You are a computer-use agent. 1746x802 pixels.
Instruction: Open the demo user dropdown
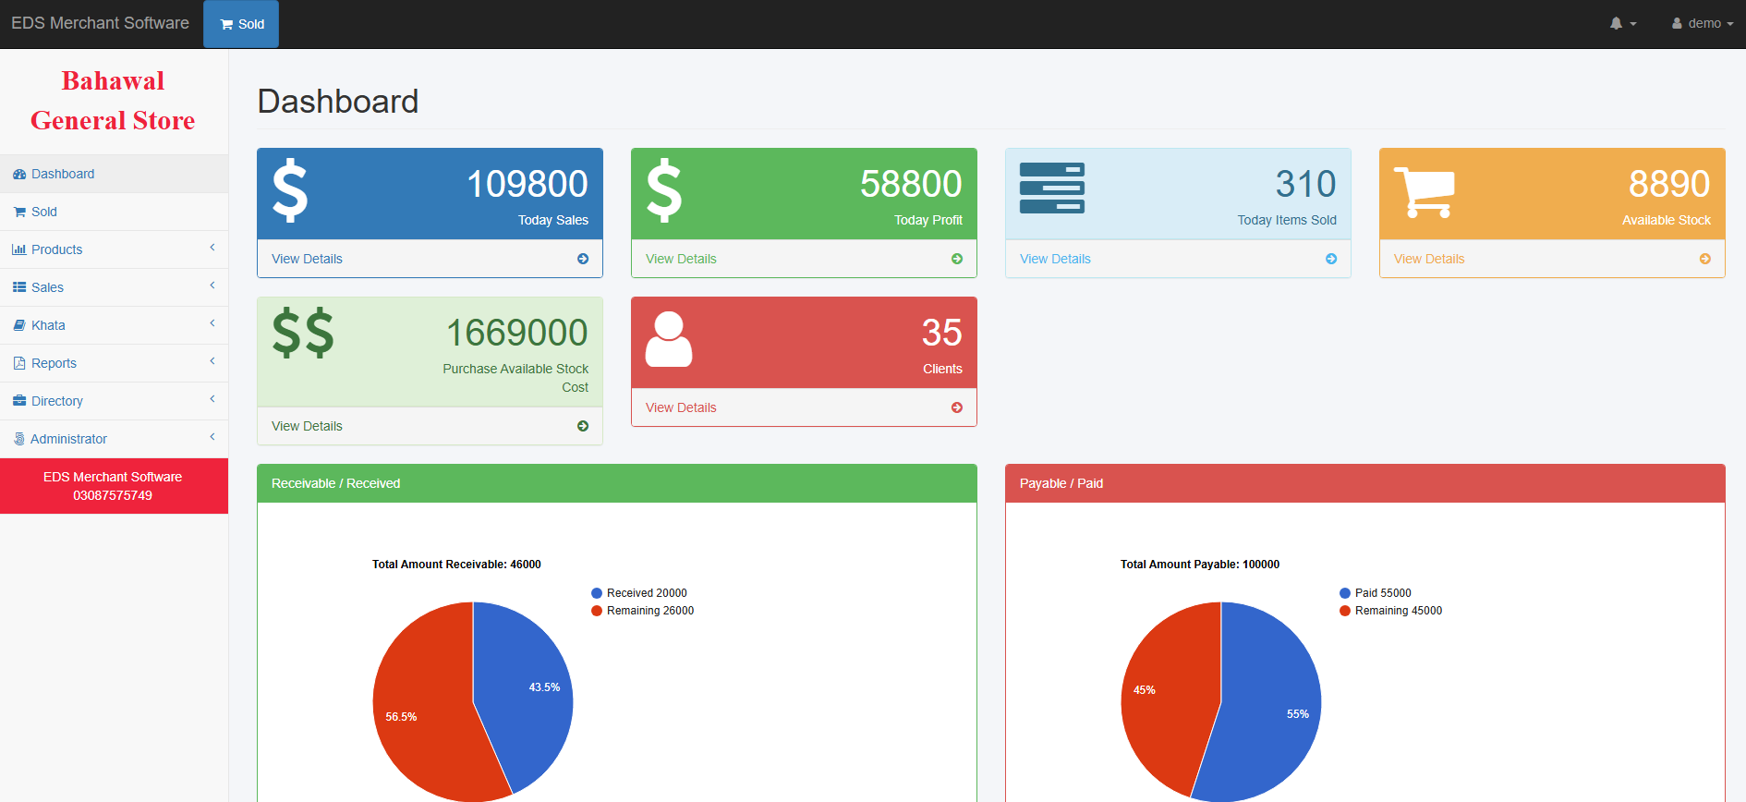point(1703,24)
